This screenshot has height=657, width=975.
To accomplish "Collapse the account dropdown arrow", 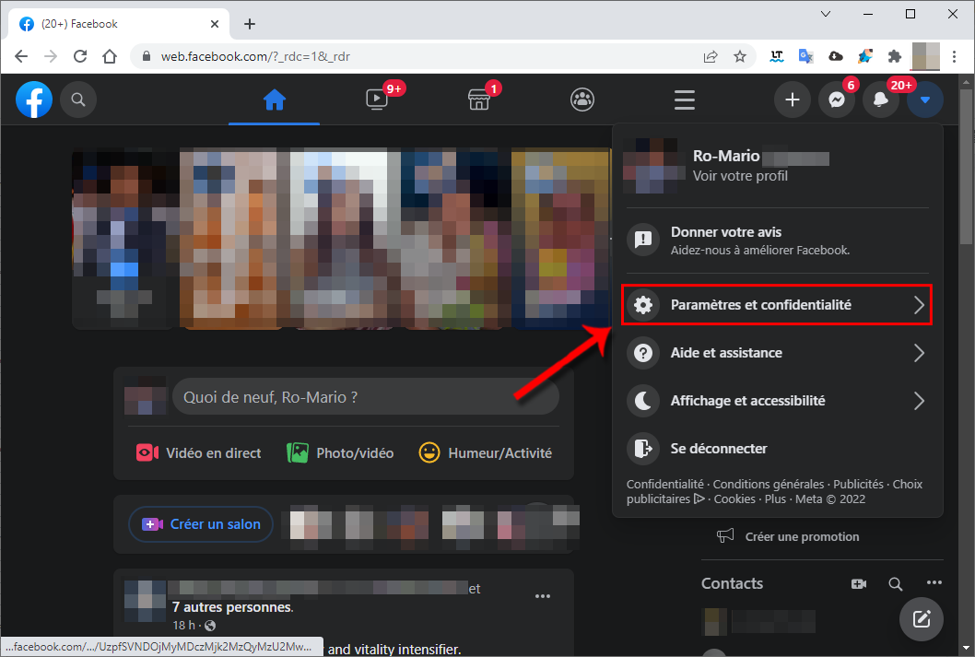I will point(924,100).
